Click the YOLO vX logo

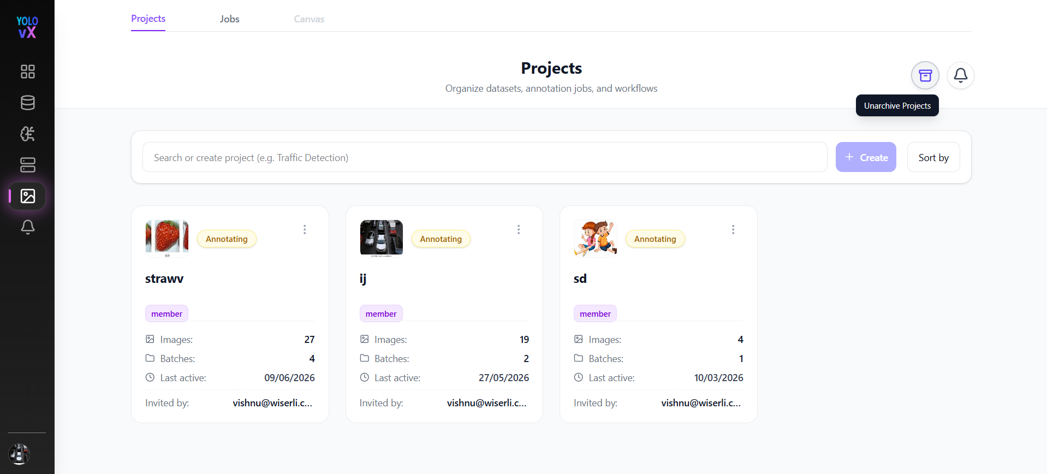(27, 27)
